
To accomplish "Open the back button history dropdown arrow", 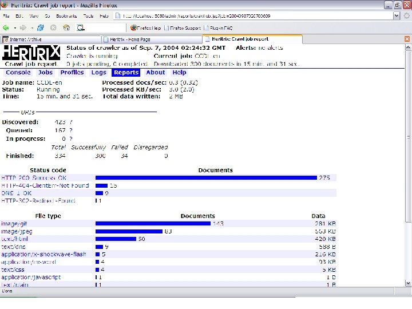I will (15, 28).
